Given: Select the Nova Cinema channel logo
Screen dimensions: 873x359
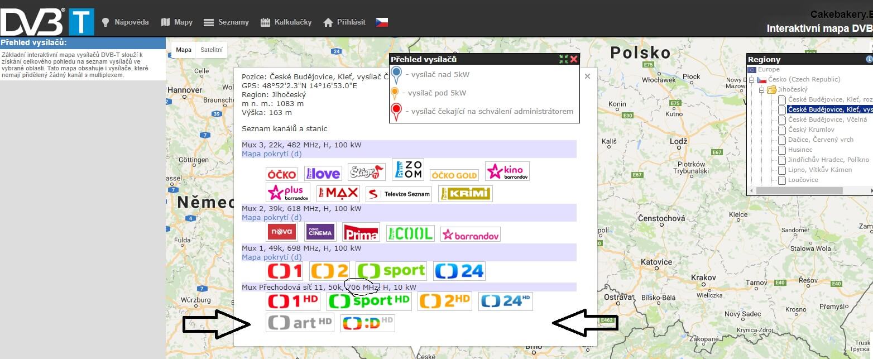Looking at the screenshot, I should [x=320, y=232].
